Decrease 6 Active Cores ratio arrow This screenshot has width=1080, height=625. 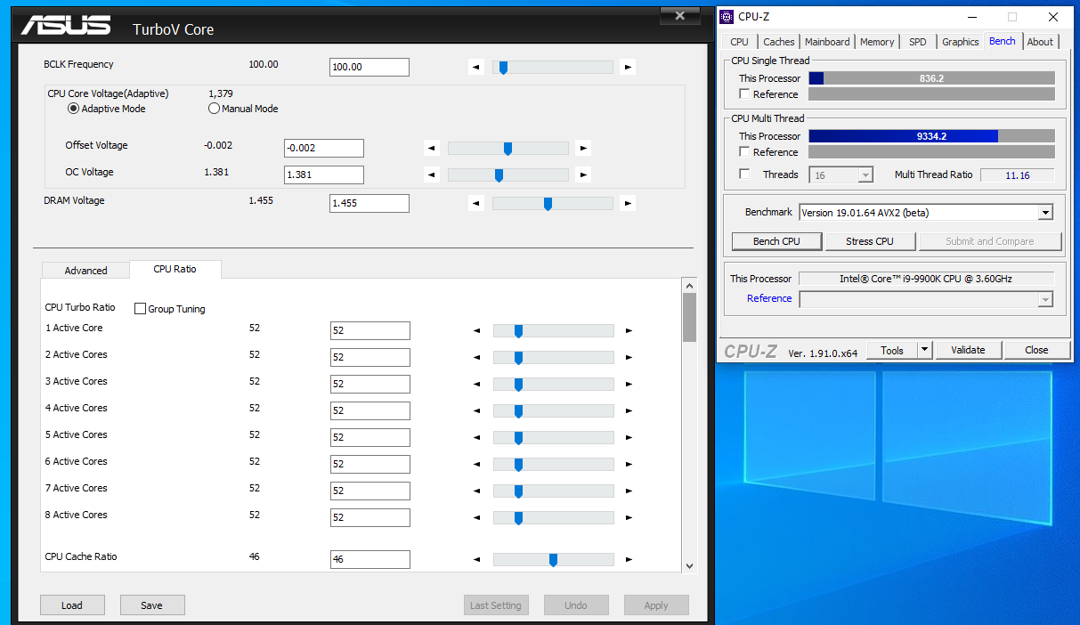click(x=477, y=464)
